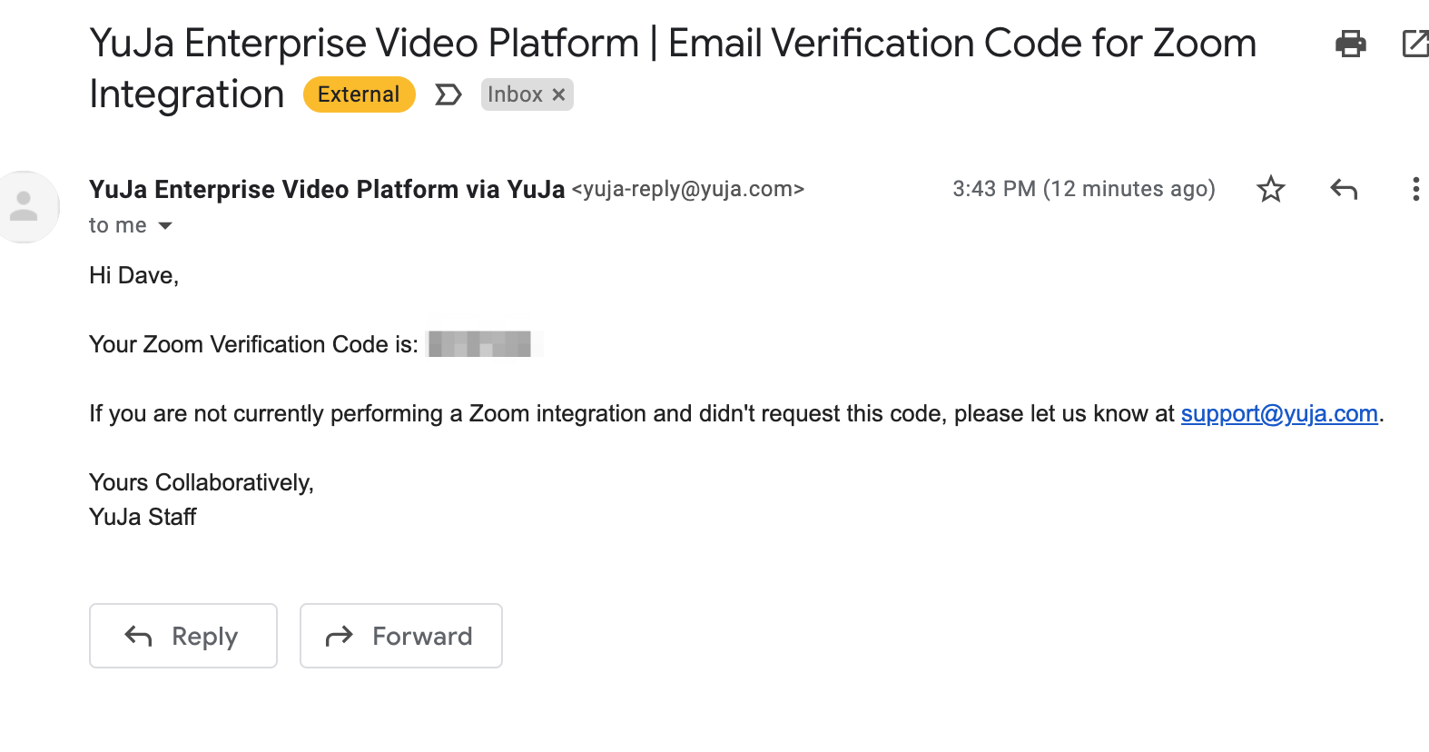The height and width of the screenshot is (752, 1429).
Task: Select the Inbox label chip
Action: point(515,94)
